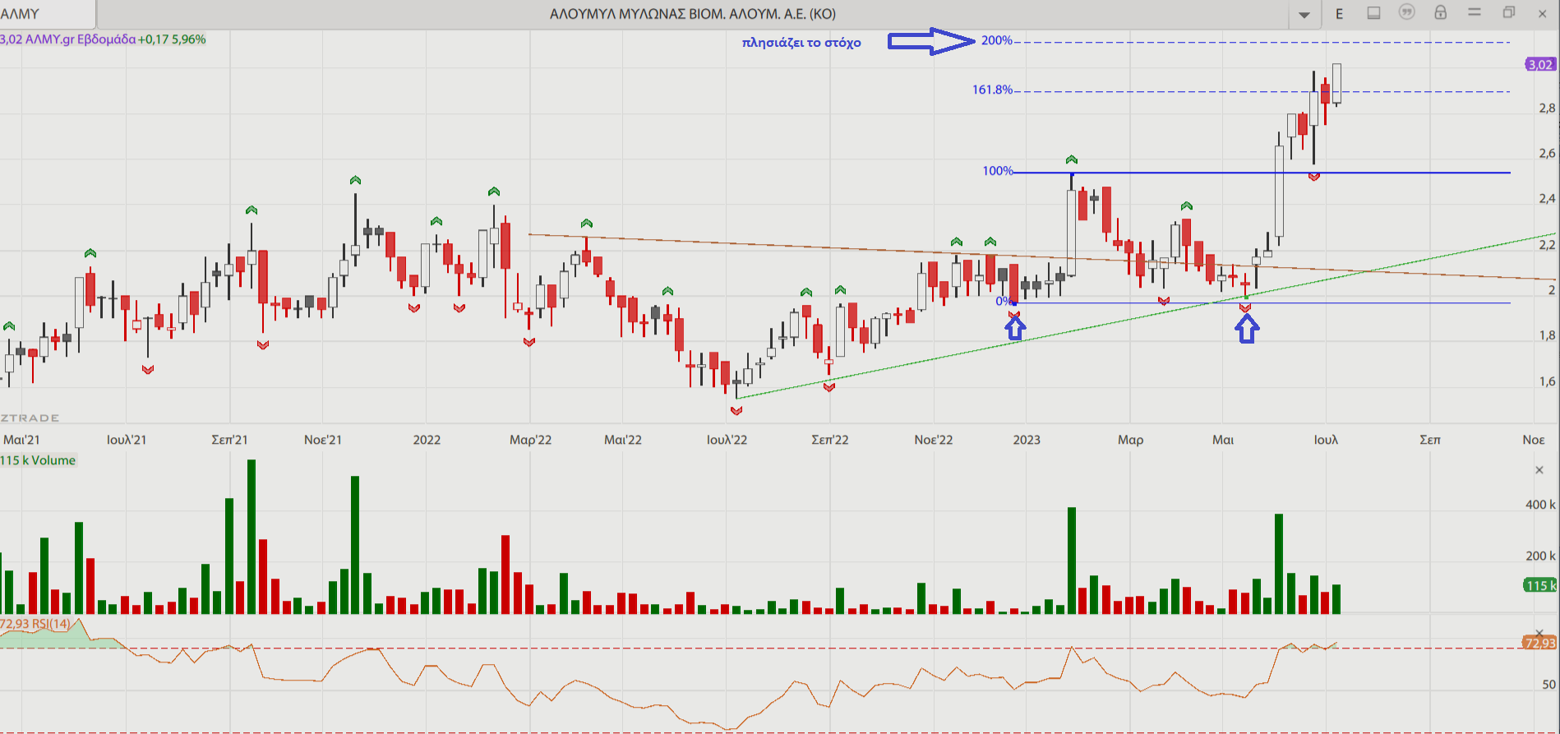Click the Ιουλ'22 date axis label
Viewport: 1560px width, 734px height.
(x=727, y=440)
